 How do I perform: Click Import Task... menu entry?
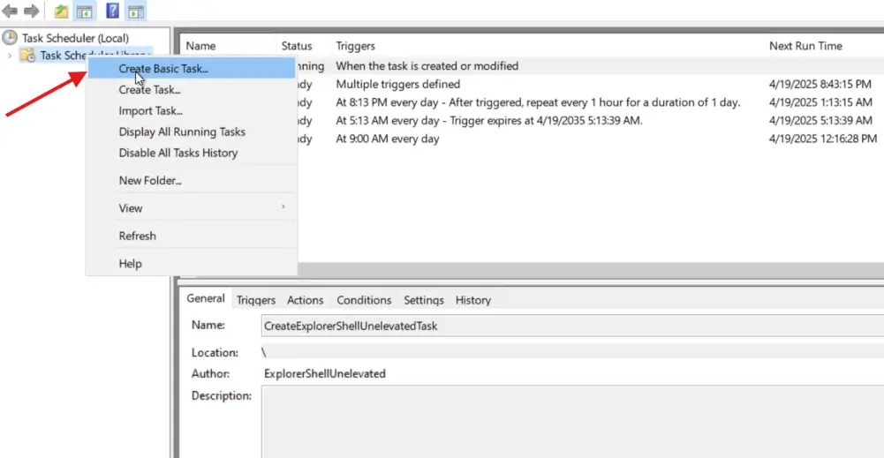click(150, 110)
